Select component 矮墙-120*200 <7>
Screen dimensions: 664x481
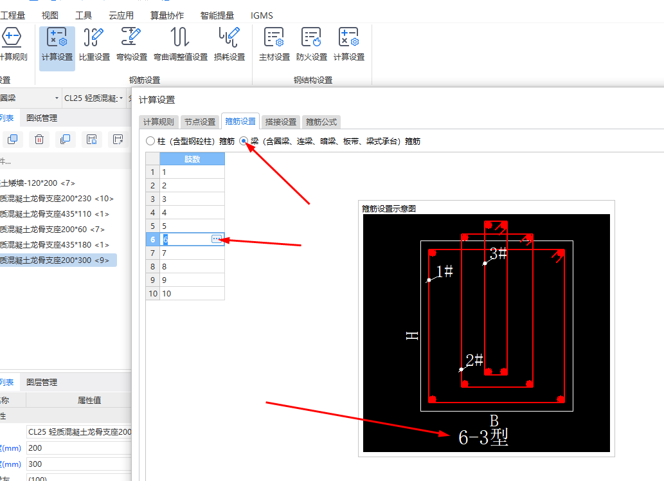(38, 183)
